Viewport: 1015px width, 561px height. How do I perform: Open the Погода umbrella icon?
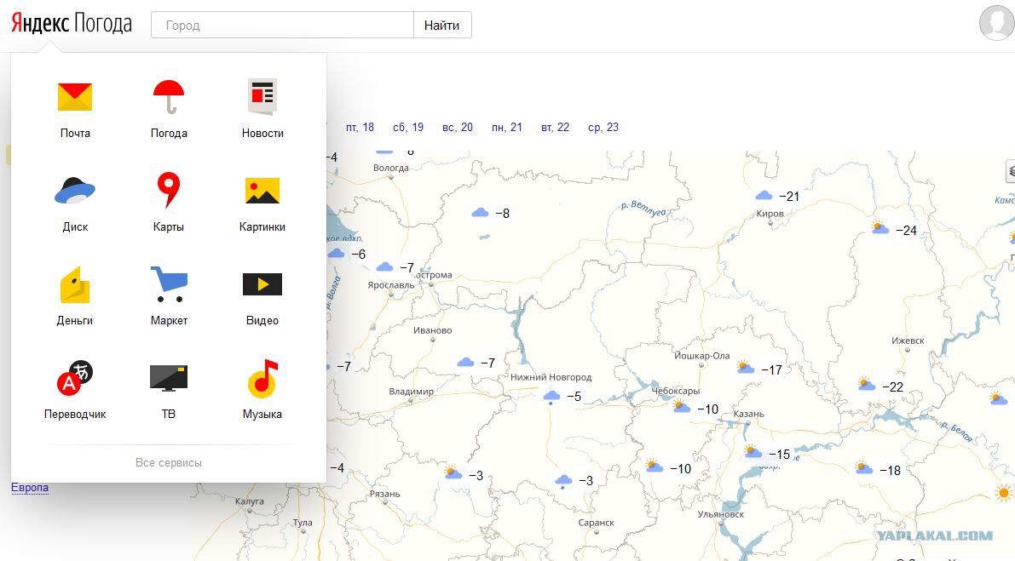click(x=168, y=97)
